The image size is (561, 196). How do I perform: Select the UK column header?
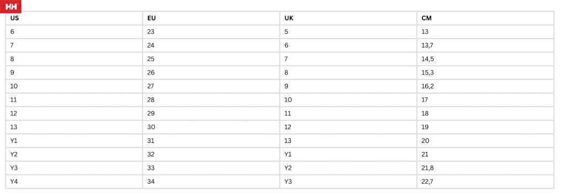pos(348,18)
